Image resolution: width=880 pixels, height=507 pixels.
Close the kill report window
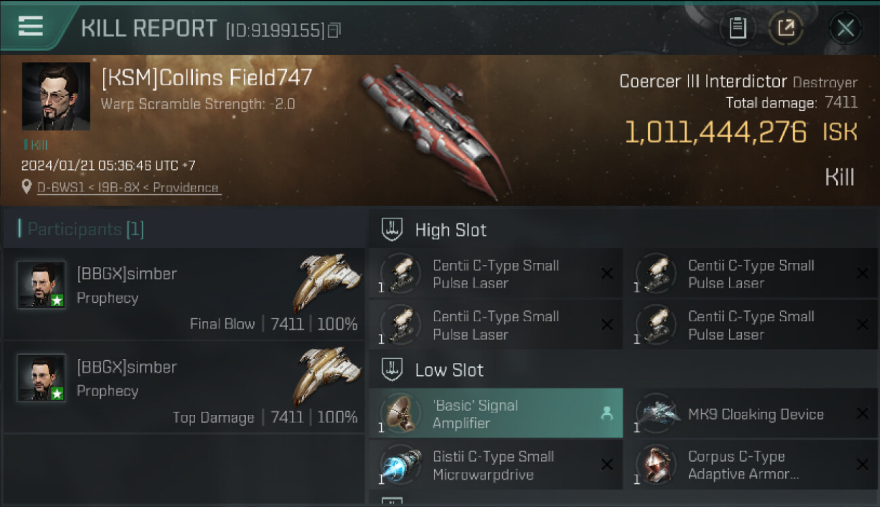coord(845,28)
